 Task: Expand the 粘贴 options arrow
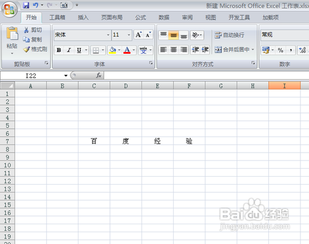[12, 54]
